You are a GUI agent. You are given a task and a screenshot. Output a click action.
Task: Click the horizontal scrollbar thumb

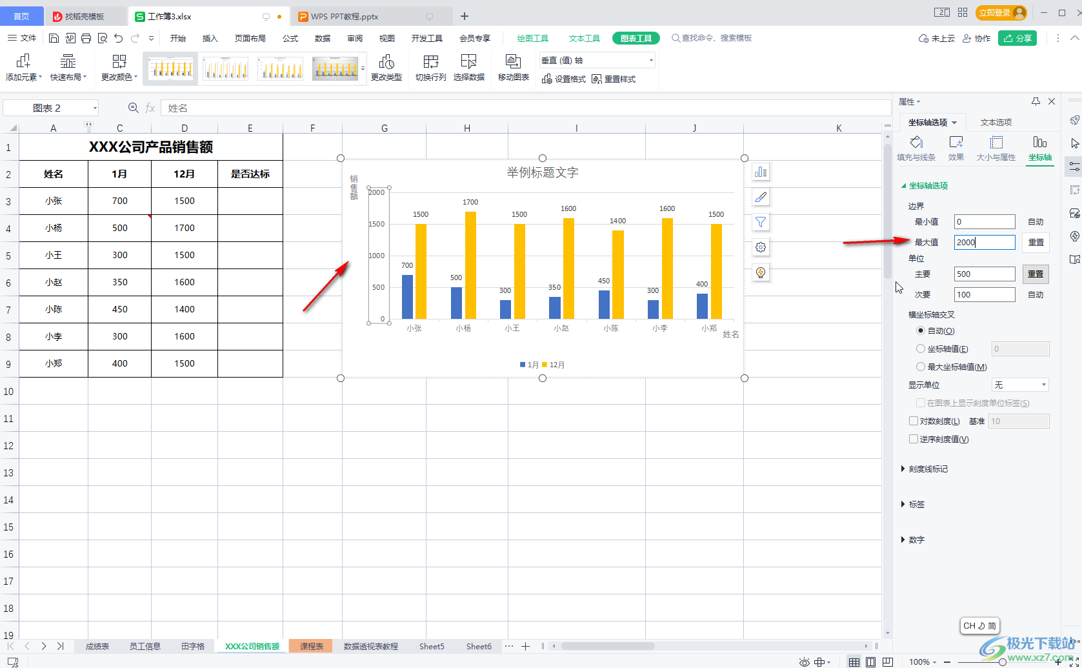coord(608,646)
